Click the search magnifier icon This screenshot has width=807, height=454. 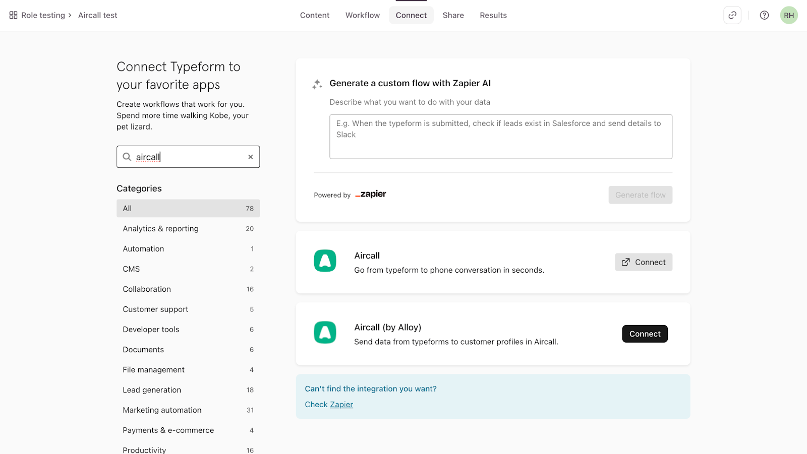[127, 157]
